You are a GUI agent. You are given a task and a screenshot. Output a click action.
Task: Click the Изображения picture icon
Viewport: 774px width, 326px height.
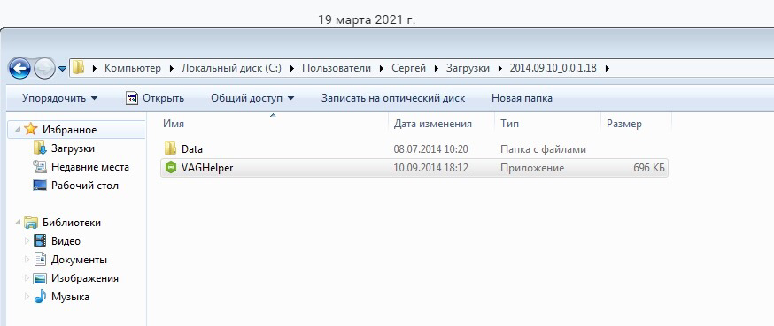pyautogui.click(x=40, y=278)
